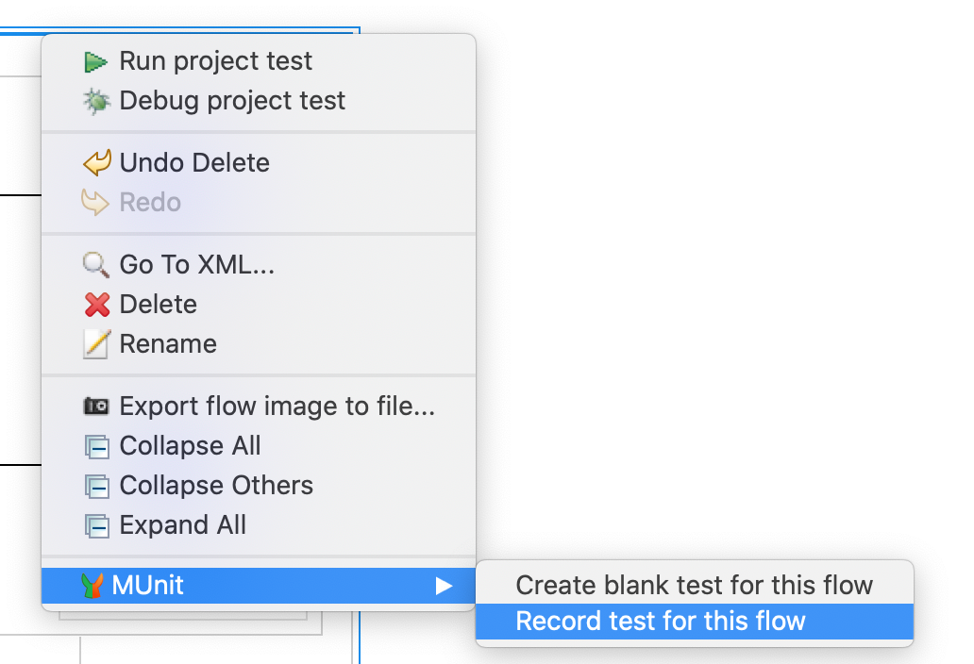Click the red X Delete icon

96,305
